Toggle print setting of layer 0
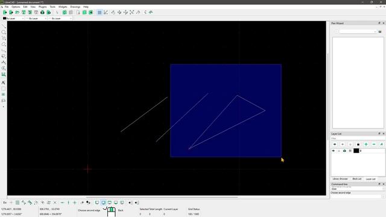This screenshot has height=217, width=386. 344,151
